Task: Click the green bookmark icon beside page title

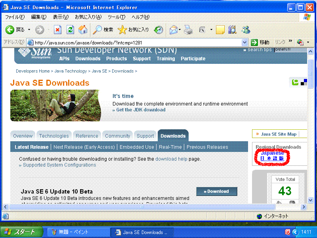Action: tap(295, 82)
